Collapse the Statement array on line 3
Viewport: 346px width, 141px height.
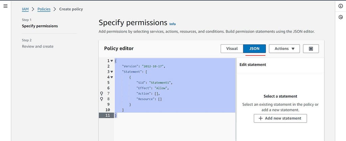(112, 72)
